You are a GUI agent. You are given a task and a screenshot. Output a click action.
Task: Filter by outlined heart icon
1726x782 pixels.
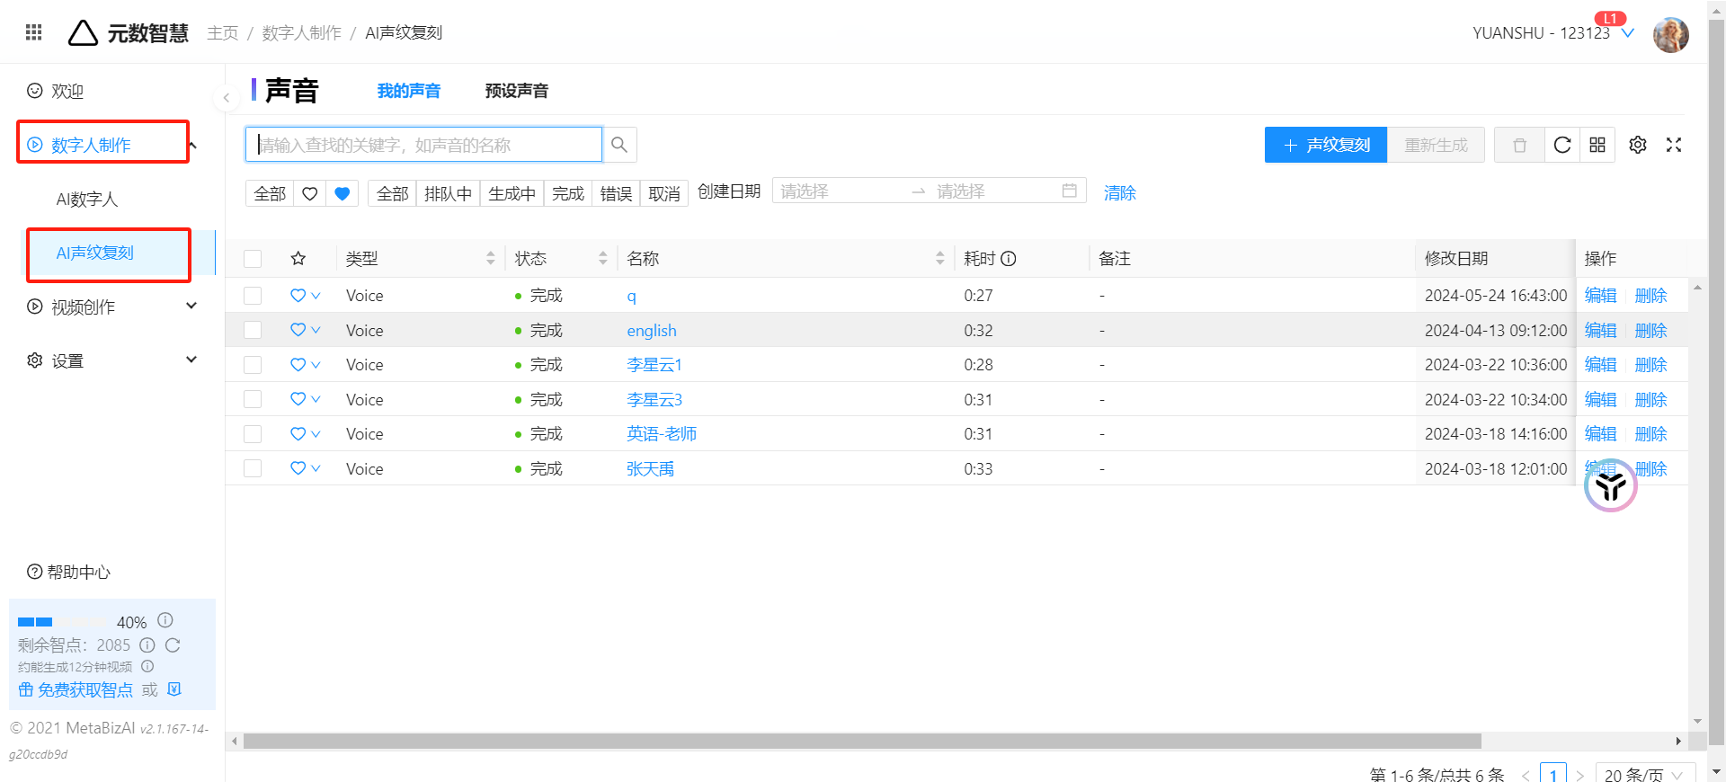tap(310, 193)
